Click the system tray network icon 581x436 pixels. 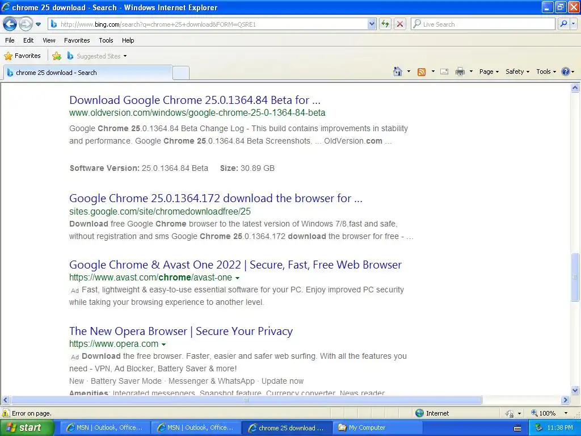point(538,428)
